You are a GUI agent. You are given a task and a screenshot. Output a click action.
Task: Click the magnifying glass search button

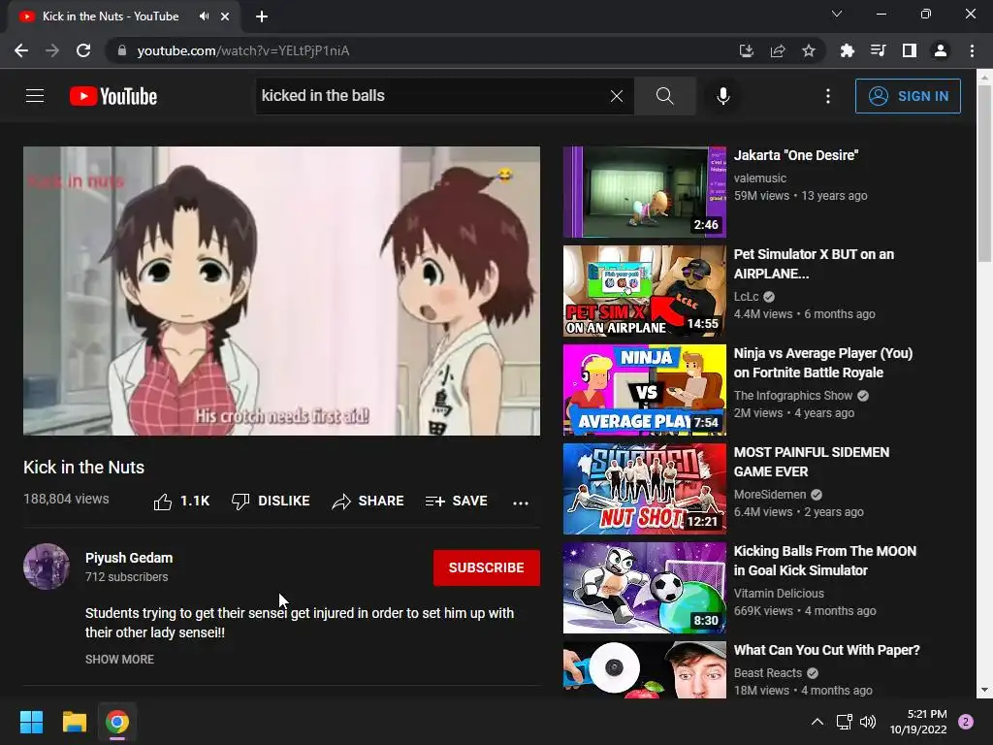(x=665, y=96)
